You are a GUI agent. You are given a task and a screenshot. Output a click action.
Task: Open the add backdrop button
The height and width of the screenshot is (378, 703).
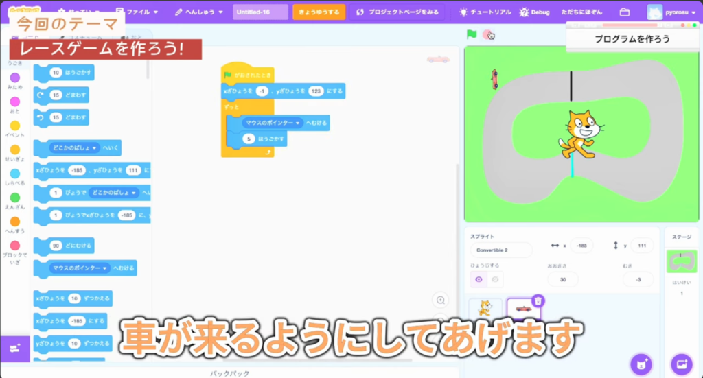point(682,364)
